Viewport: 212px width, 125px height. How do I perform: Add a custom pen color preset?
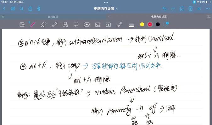tap(166, 24)
